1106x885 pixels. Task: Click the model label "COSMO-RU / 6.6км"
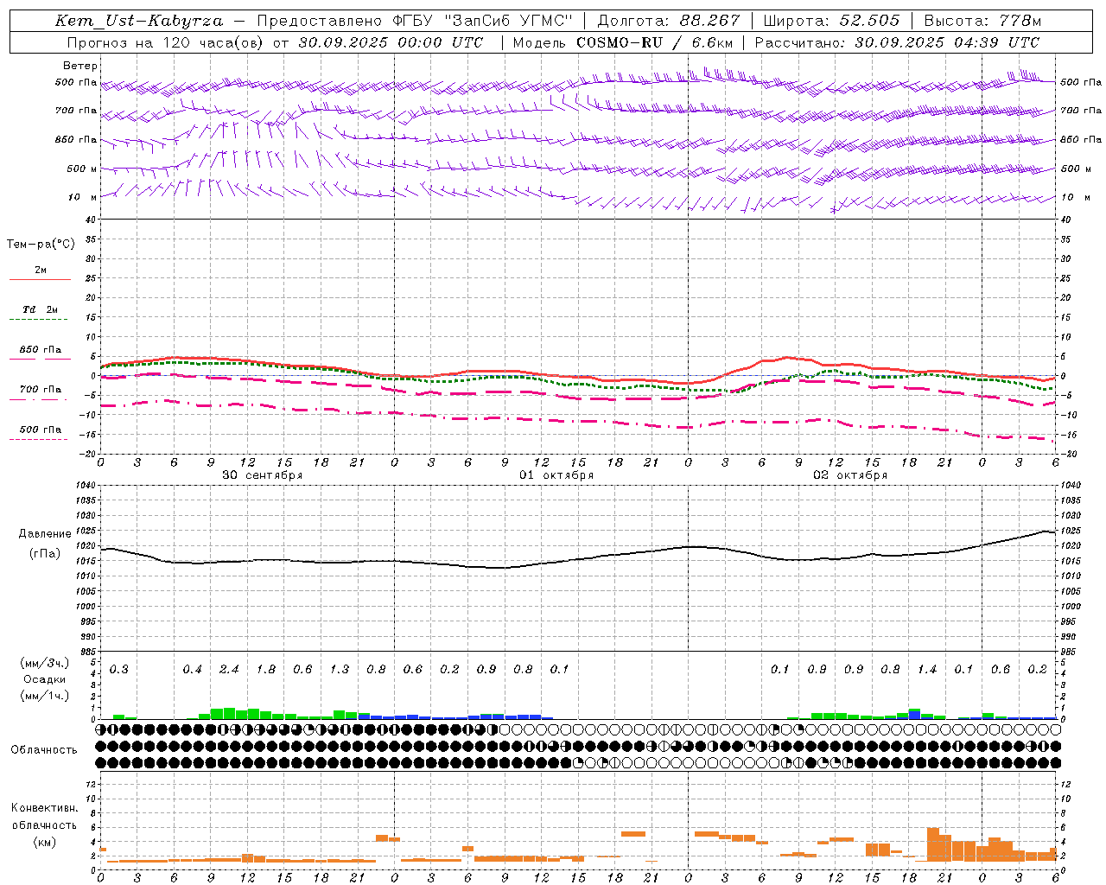(655, 42)
